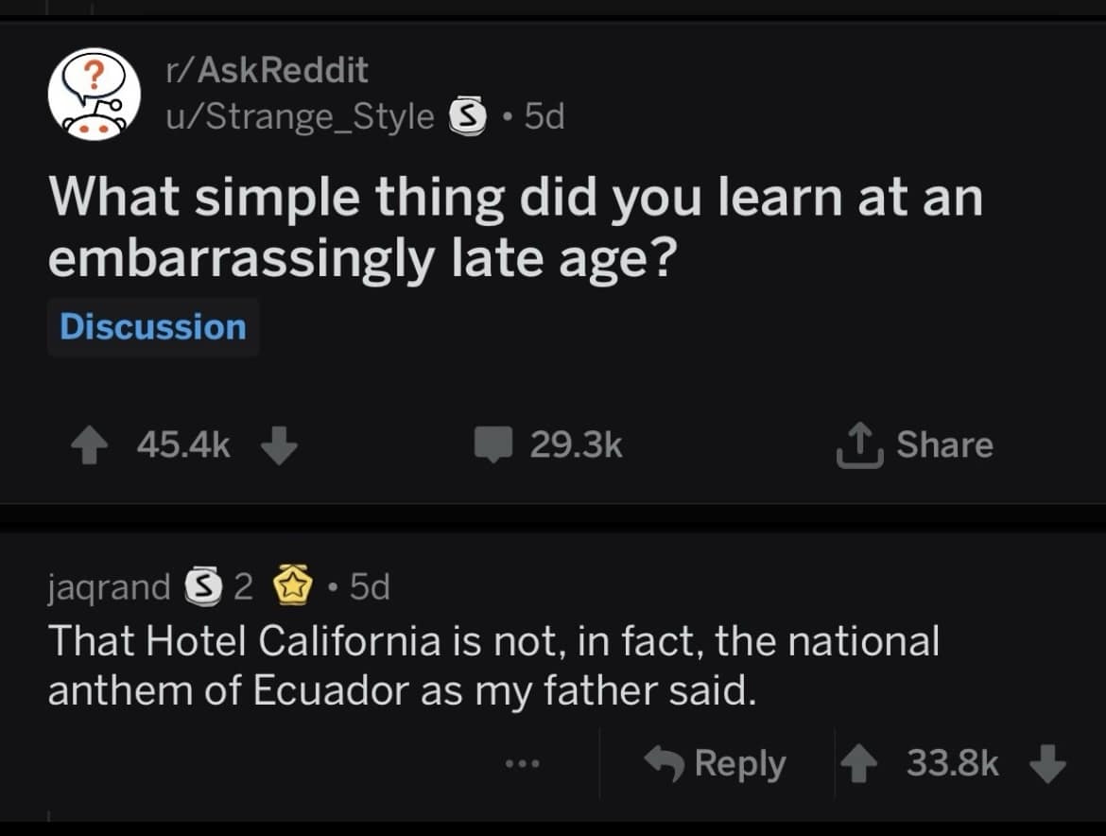Click the Share icon on the post

tap(859, 444)
